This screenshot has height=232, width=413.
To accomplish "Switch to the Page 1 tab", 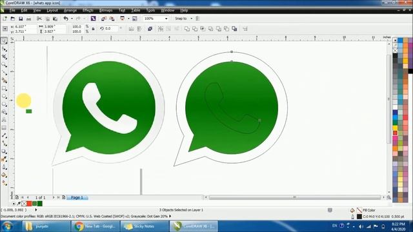I will [77, 198].
